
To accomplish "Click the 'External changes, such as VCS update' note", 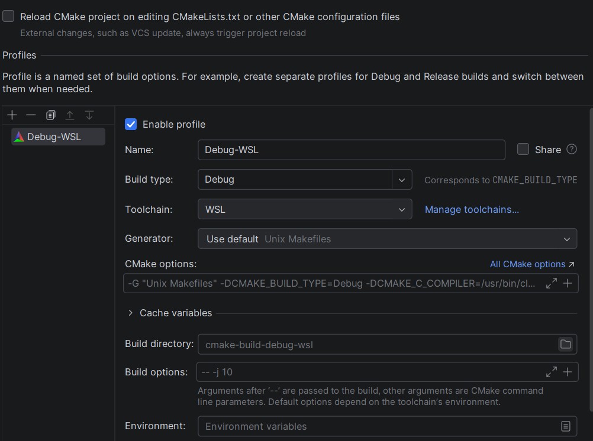I will (x=163, y=33).
